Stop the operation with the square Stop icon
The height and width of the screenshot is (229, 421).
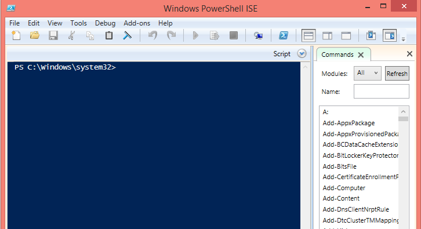point(233,35)
